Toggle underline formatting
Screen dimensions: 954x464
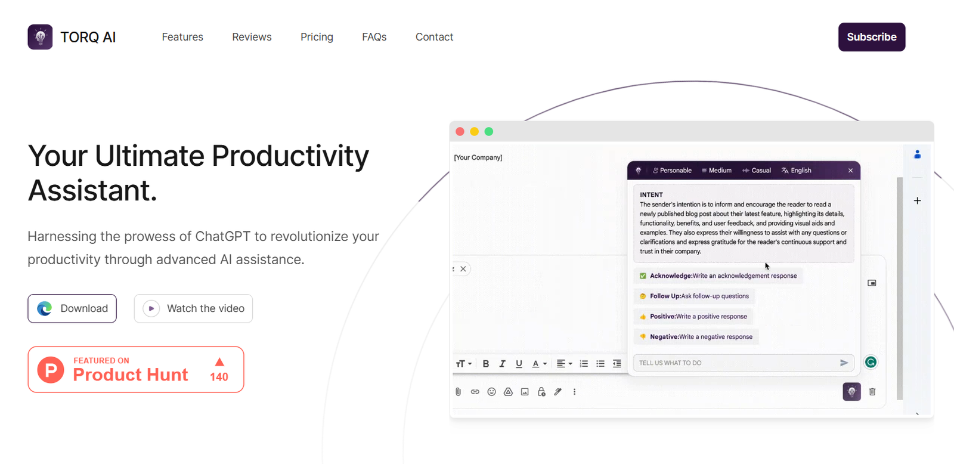pos(519,364)
